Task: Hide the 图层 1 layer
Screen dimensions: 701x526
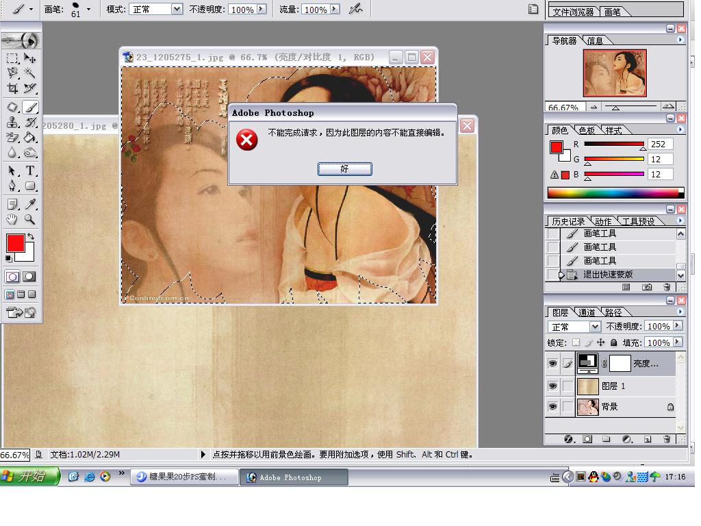Action: (553, 386)
